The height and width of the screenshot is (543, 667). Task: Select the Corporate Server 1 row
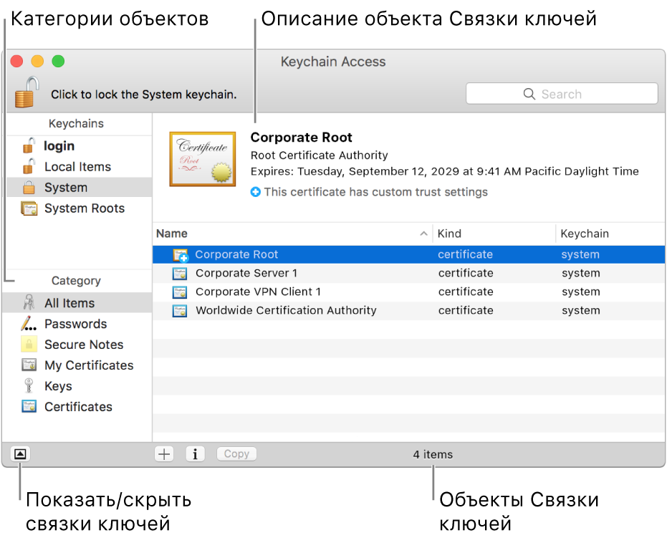pos(408,274)
